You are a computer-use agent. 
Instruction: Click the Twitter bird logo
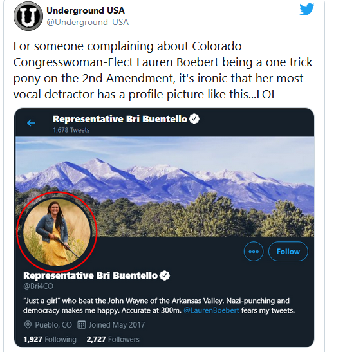306,9
